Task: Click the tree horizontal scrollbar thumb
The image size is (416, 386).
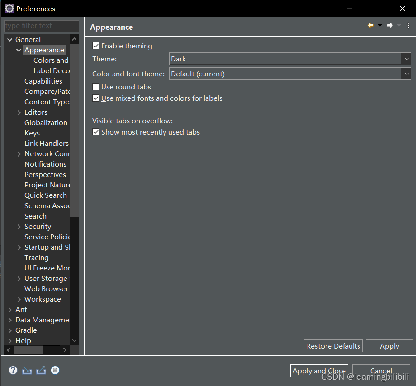Action: [28, 350]
